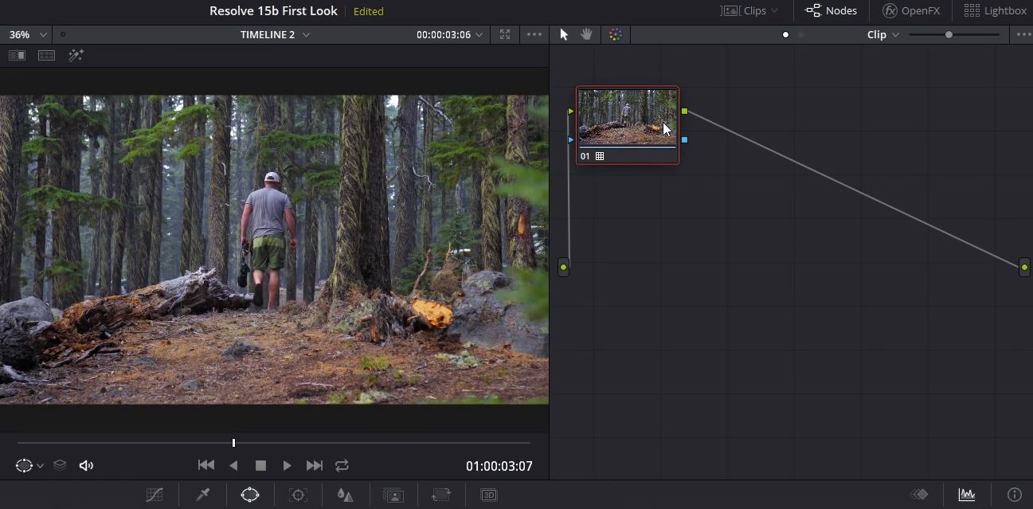
Task: Select the hand pan tool
Action: pyautogui.click(x=587, y=34)
